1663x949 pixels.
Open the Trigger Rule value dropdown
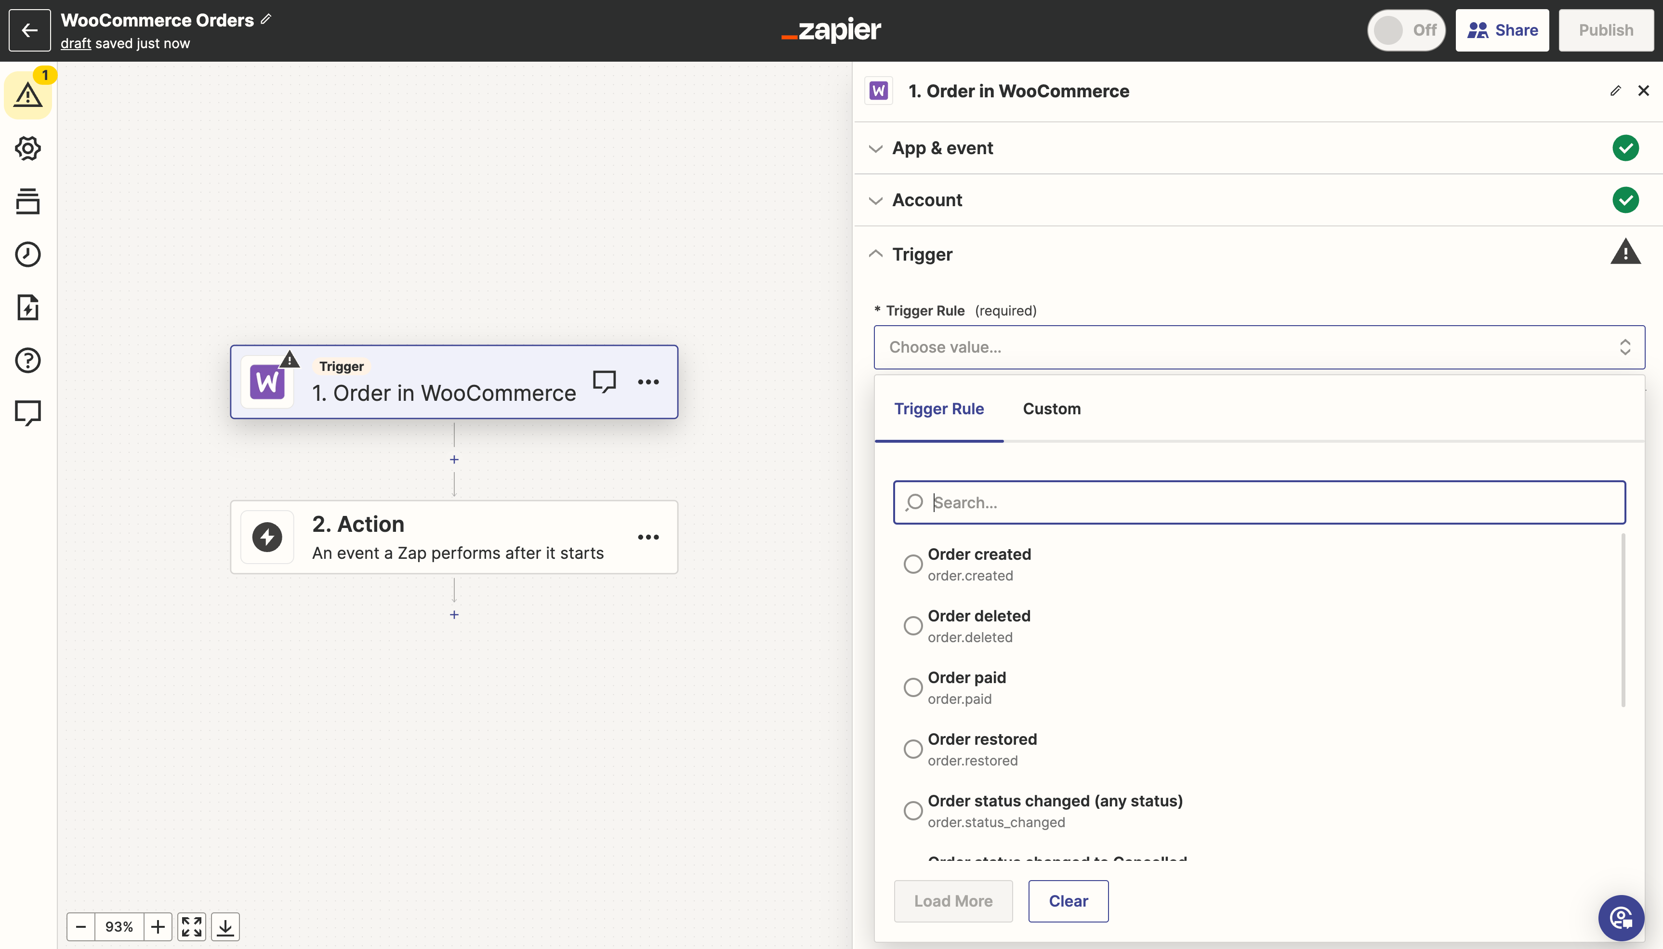(1258, 347)
